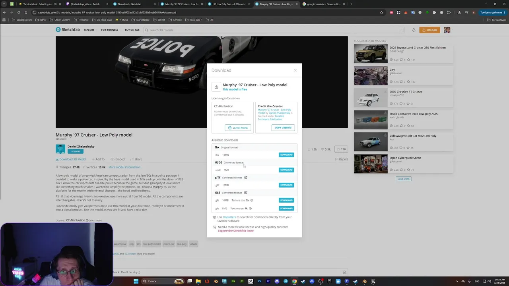Image resolution: width=509 pixels, height=286 pixels.
Task: Open Volkswagen Golf GTI MK2 Low Poly link
Action: click(x=413, y=136)
